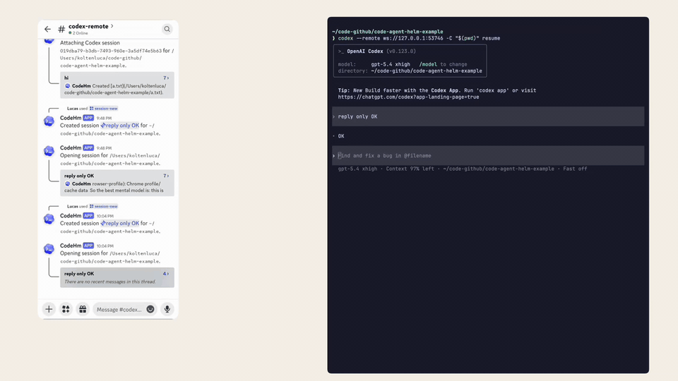The width and height of the screenshot is (678, 381).
Task: Click 'directory:' path value in Codex box
Action: [x=427, y=71]
